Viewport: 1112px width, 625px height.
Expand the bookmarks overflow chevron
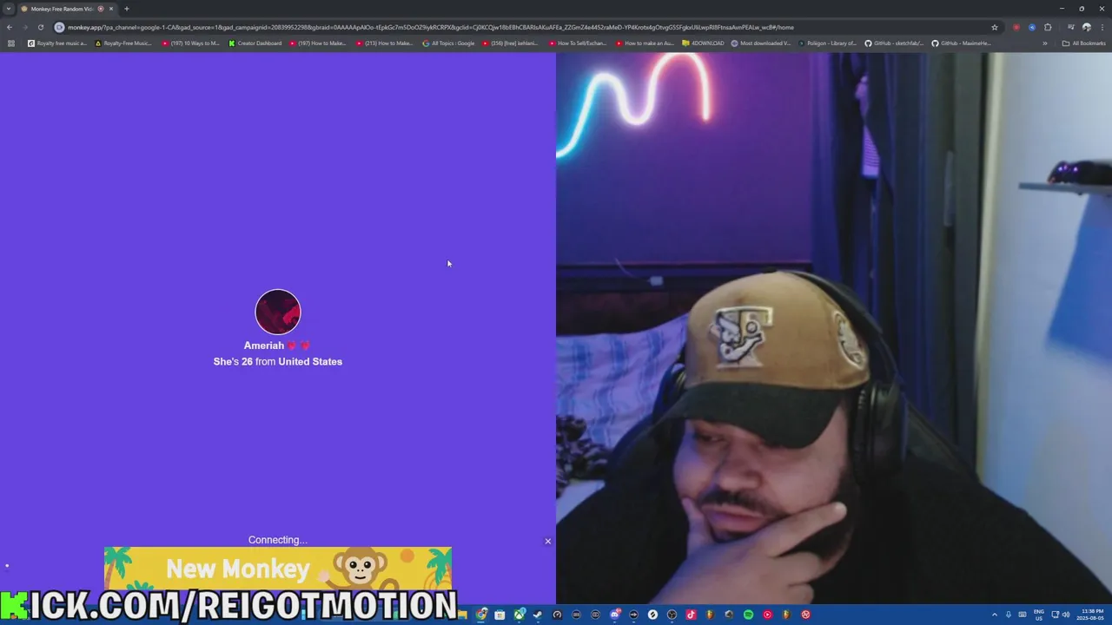[x=1045, y=43]
